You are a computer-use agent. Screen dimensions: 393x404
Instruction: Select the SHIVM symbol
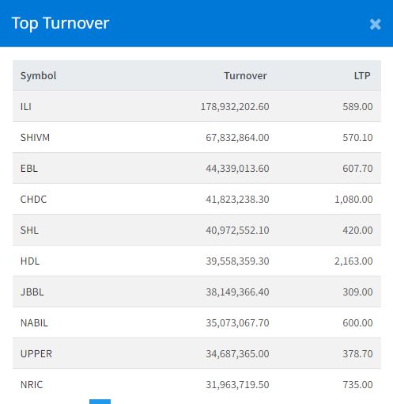pos(35,138)
